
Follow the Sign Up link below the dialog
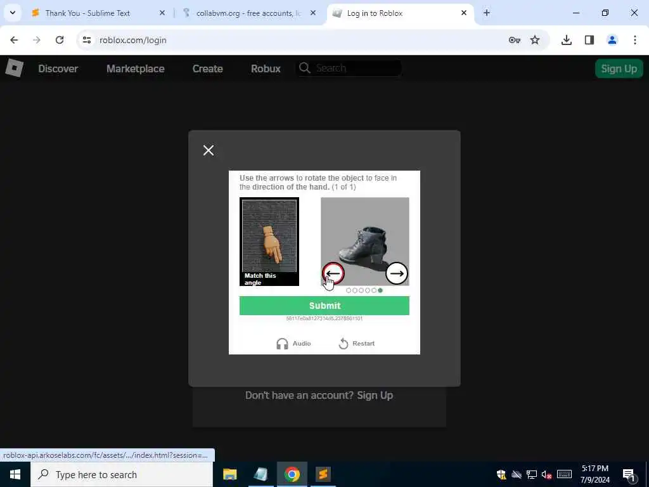(375, 396)
